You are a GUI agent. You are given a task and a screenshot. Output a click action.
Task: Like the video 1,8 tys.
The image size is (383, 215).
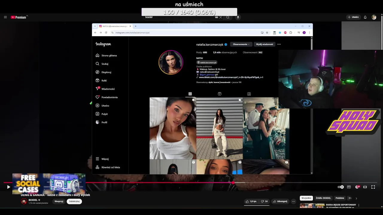tap(251, 201)
